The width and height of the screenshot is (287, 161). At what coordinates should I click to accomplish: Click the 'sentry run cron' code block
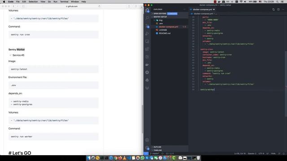coord(53,34)
